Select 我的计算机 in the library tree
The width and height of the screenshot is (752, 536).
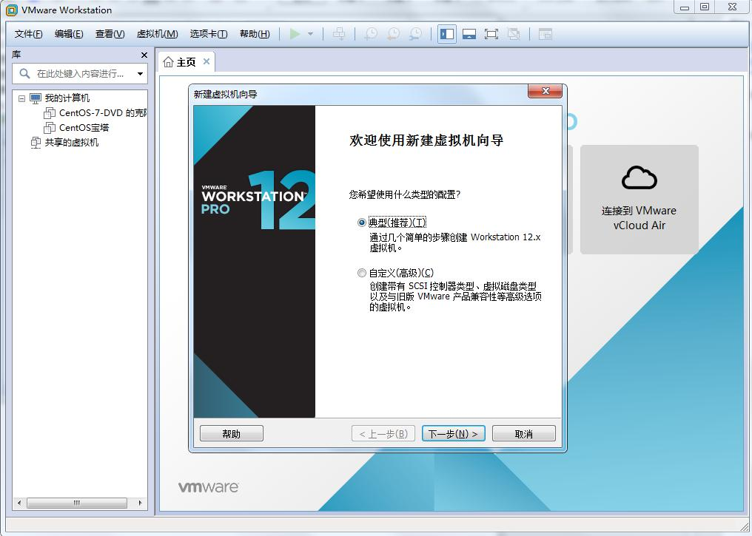[x=67, y=98]
